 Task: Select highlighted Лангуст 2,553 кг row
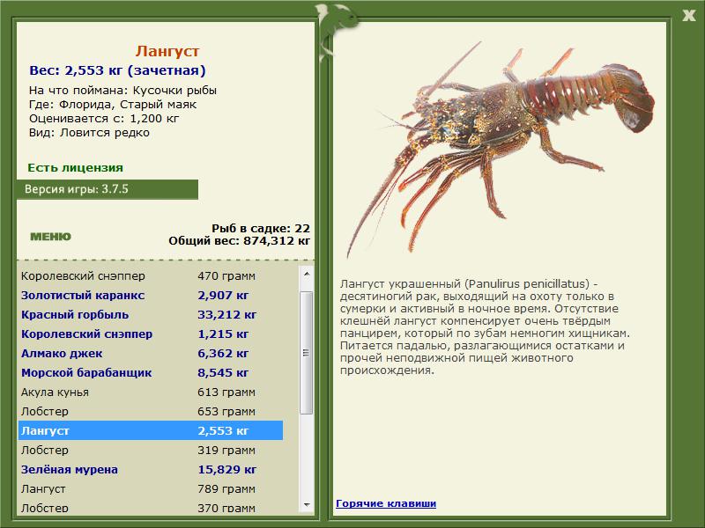click(x=151, y=430)
